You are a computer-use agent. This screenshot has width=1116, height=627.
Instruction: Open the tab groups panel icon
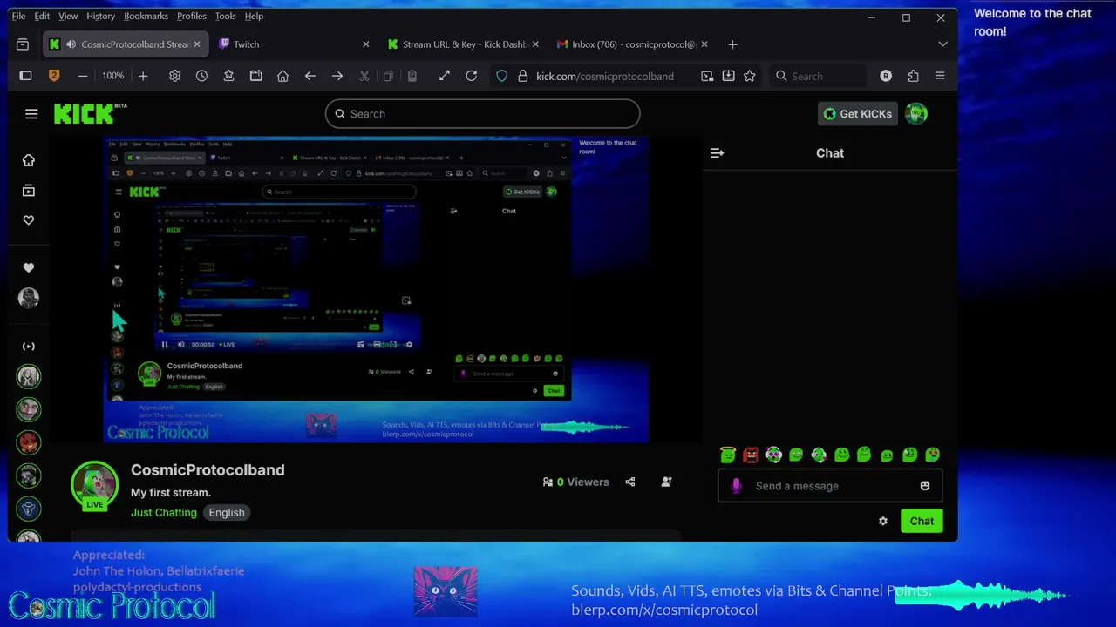point(23,44)
